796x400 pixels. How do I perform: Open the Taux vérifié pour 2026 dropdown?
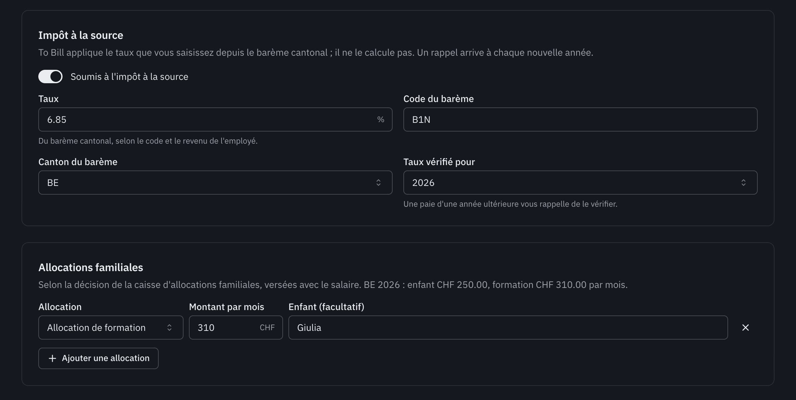[580, 183]
